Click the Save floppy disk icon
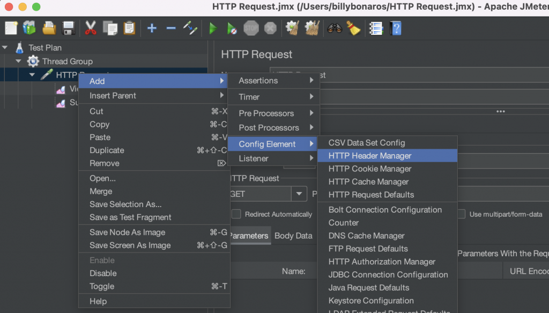The width and height of the screenshot is (549, 313). 69,28
